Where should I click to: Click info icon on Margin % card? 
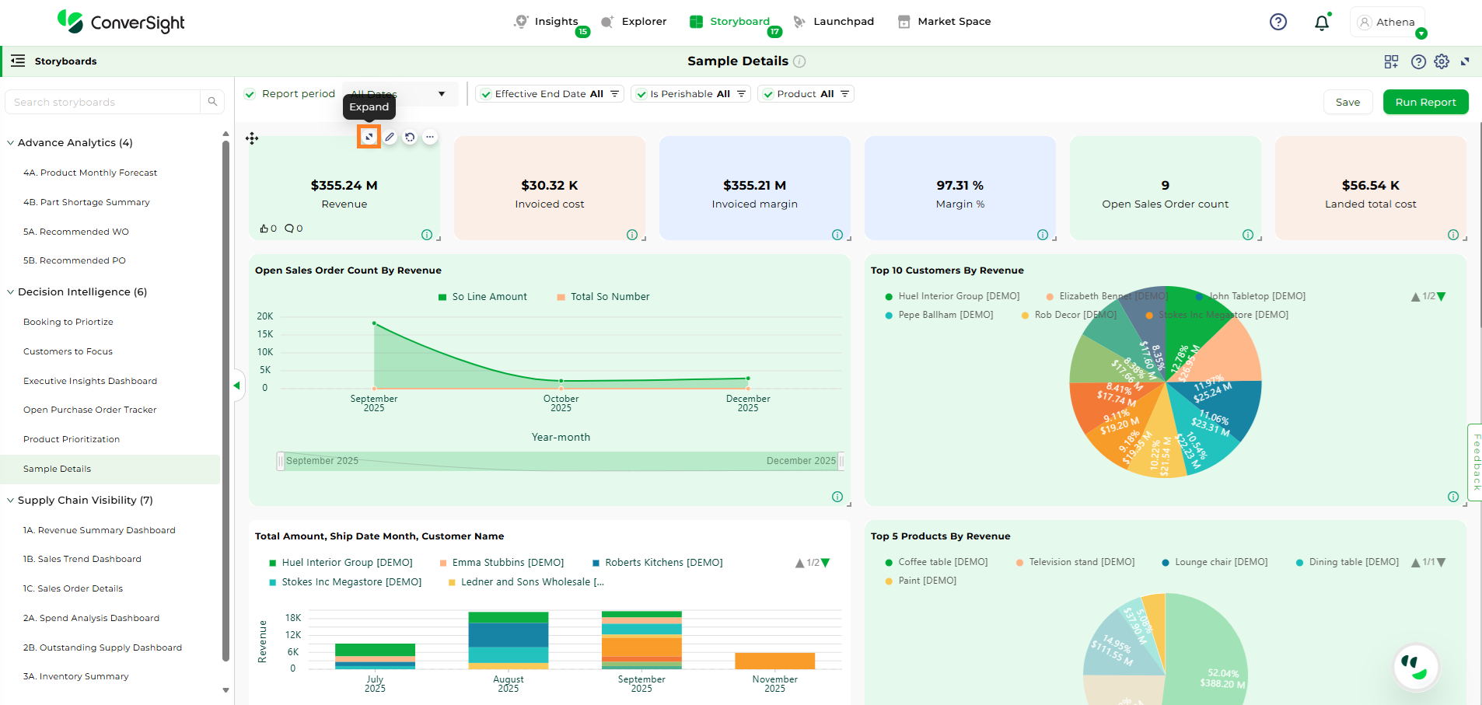(1042, 235)
